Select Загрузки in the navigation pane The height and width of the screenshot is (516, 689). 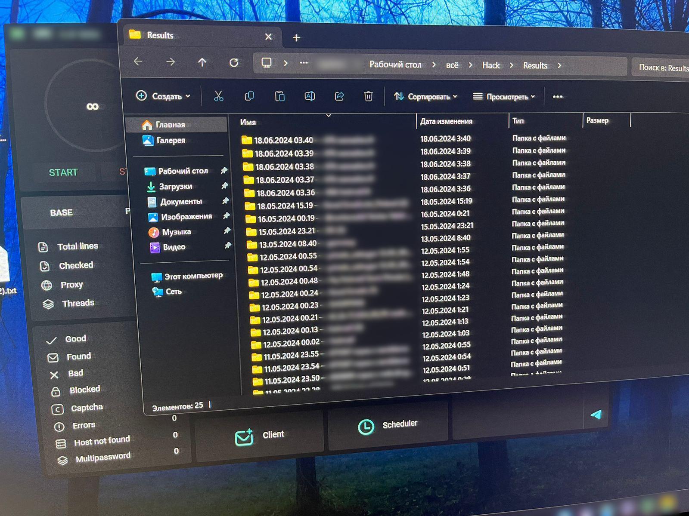175,187
